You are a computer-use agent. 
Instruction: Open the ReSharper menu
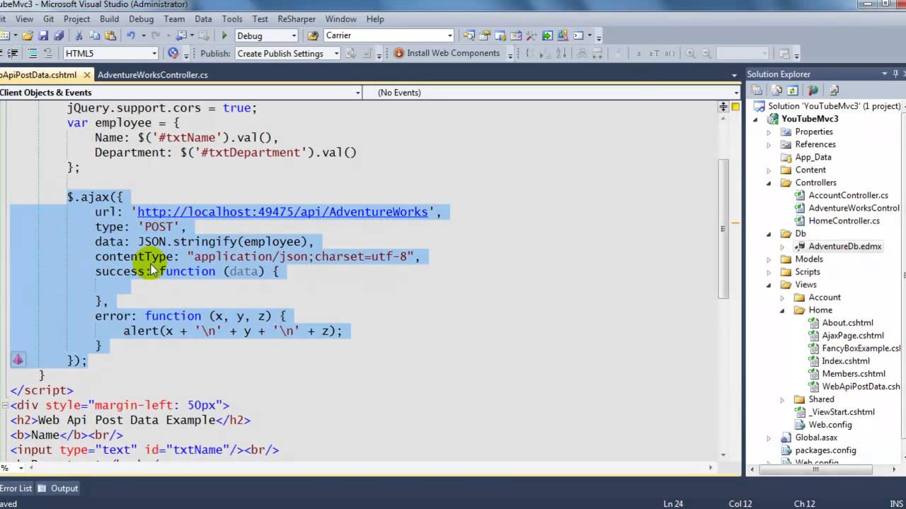(297, 19)
